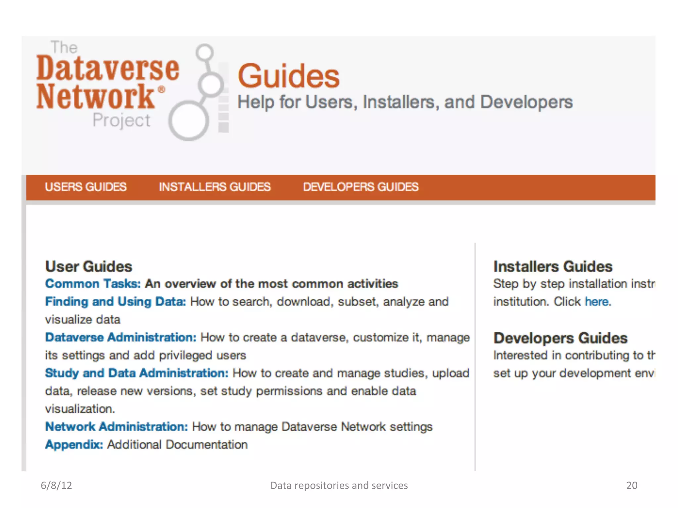The image size is (678, 508).
Task: Click the 'User Guides' heading
Action: [x=89, y=267]
